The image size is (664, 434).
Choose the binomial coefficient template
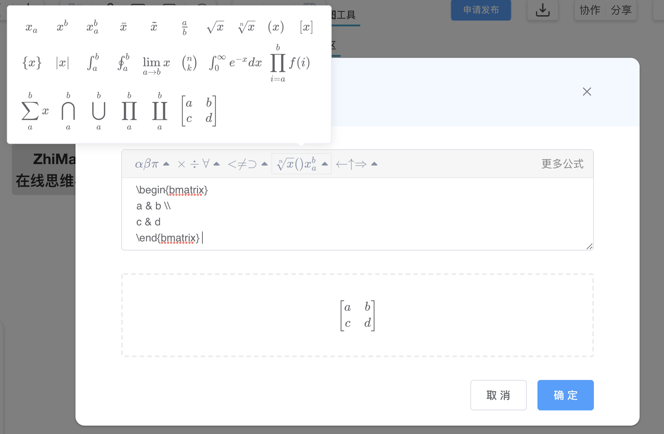[x=189, y=63]
